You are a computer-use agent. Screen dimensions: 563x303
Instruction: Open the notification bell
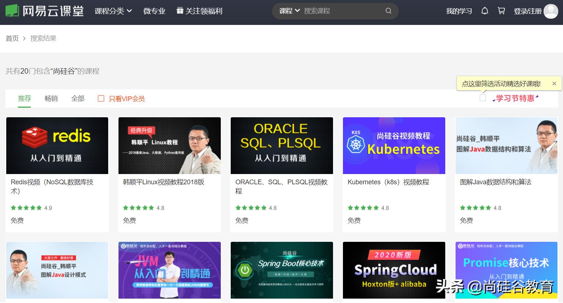485,11
